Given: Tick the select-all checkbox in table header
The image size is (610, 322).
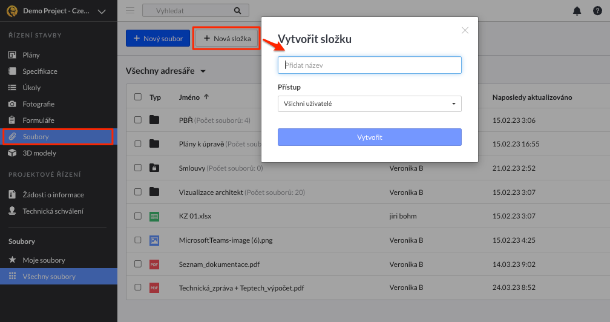Looking at the screenshot, I should tap(138, 97).
